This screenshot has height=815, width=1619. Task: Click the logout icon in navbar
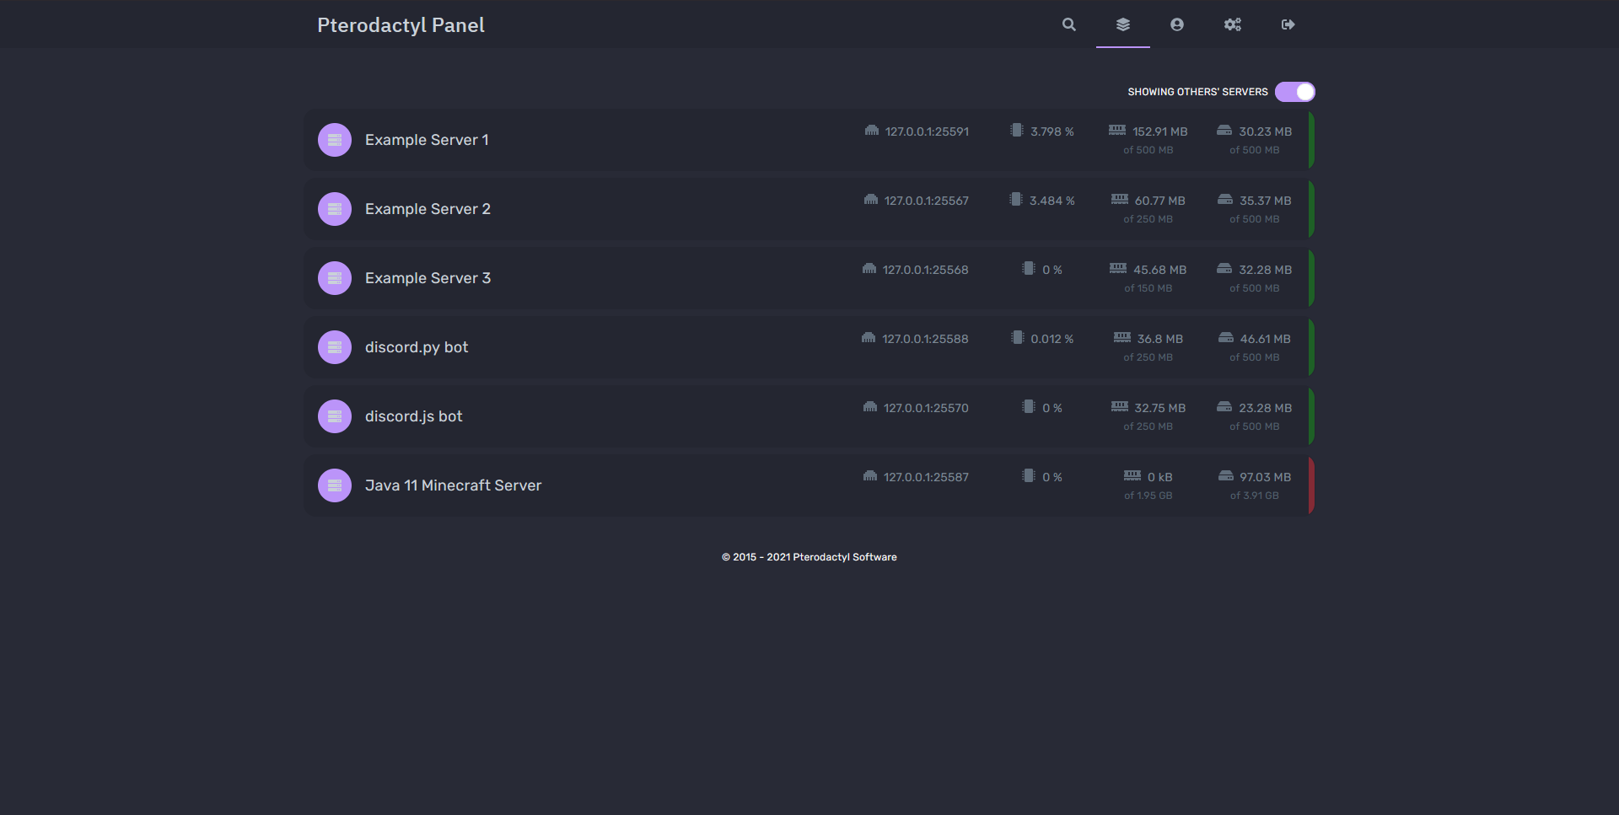1288,24
